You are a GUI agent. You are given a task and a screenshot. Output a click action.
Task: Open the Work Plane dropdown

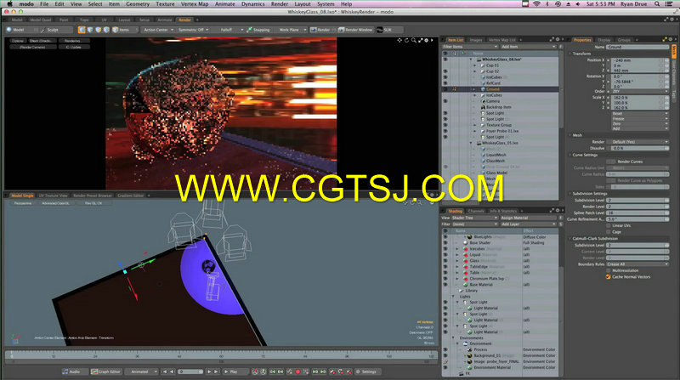click(x=292, y=30)
